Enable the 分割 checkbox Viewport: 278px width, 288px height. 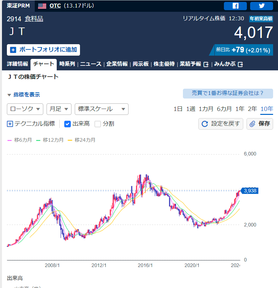tap(98, 124)
